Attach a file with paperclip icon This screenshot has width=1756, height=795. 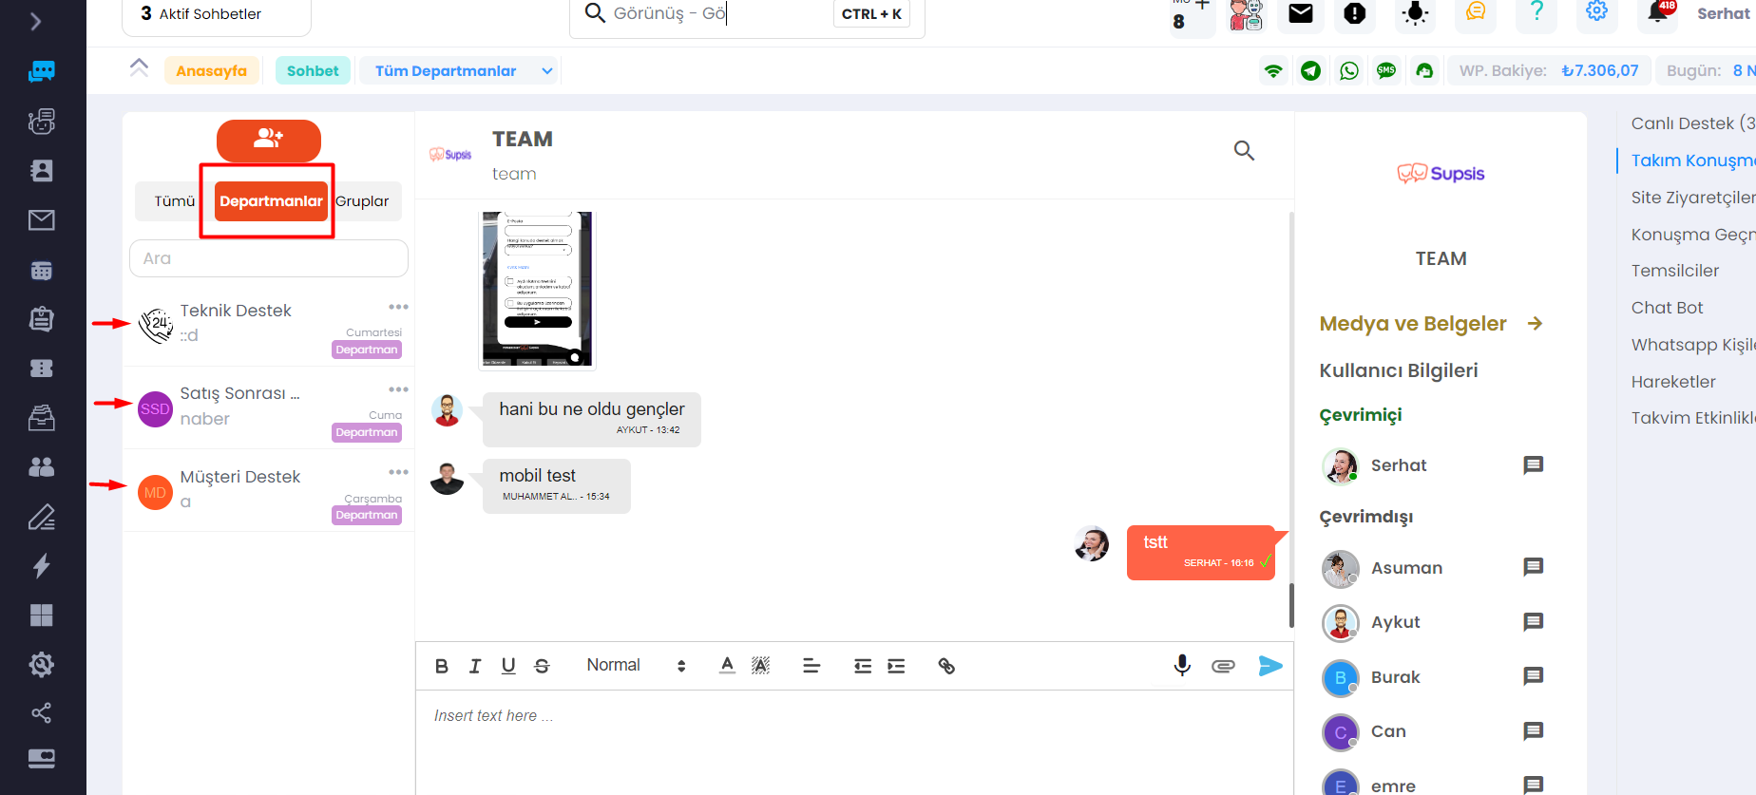tap(1223, 666)
